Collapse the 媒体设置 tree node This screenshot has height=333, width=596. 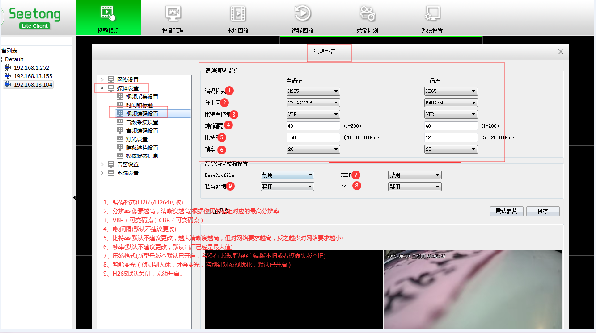pyautogui.click(x=102, y=88)
